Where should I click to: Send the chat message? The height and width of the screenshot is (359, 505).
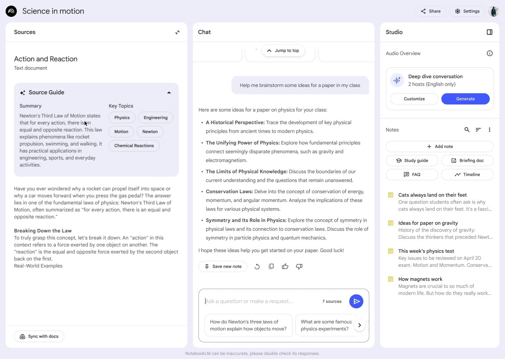tap(356, 301)
